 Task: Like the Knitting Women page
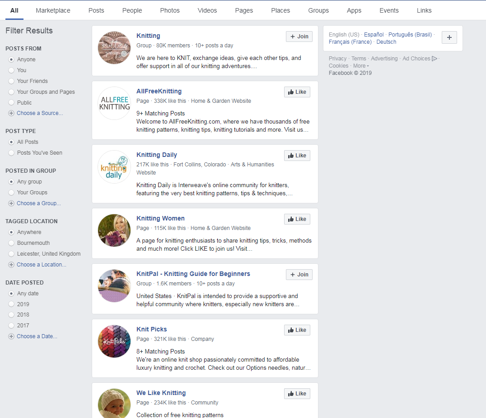tap(297, 219)
